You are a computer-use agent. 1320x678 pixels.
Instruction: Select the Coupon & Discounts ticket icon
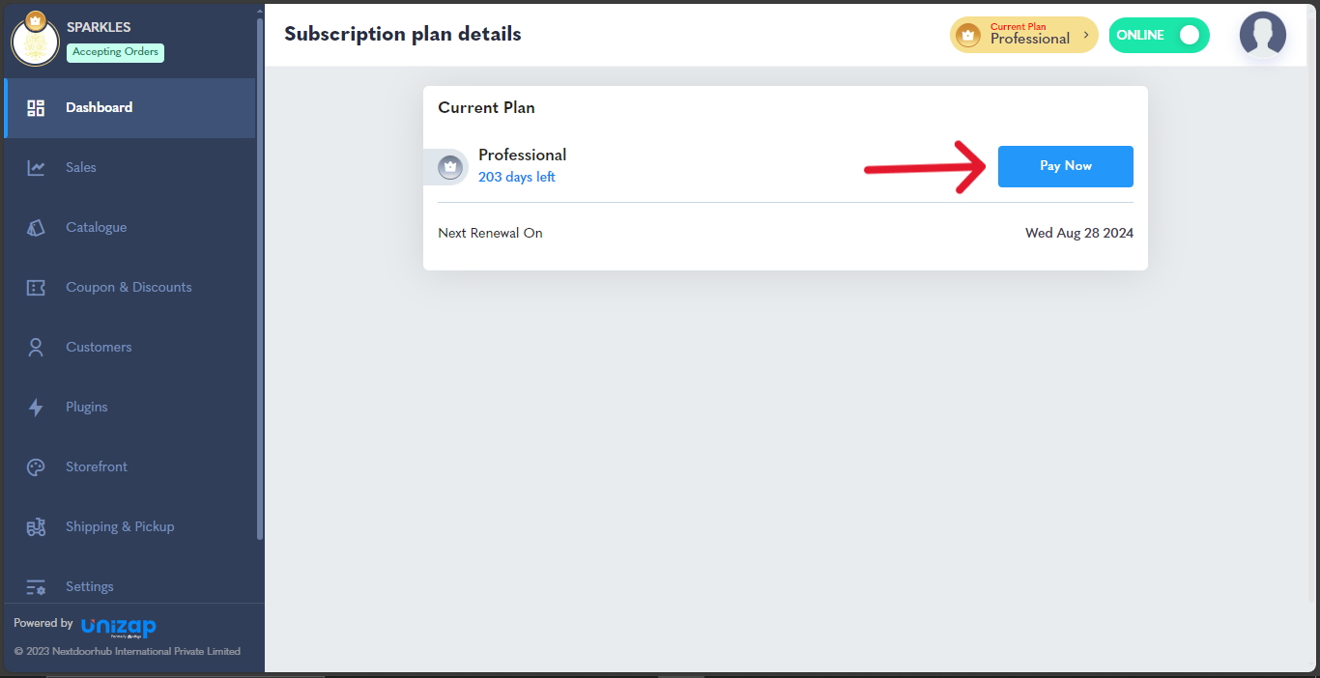tap(36, 288)
